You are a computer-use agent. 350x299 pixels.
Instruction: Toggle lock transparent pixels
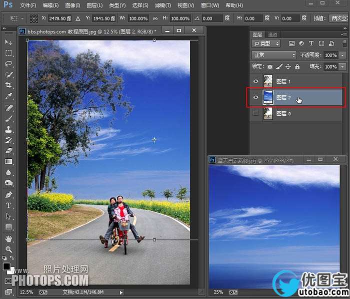[x=270, y=67]
